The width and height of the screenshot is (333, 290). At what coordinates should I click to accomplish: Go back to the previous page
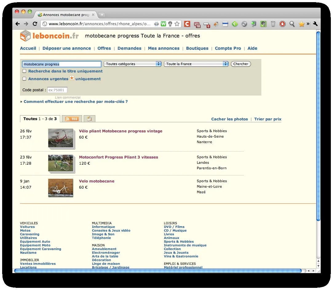(18, 24)
